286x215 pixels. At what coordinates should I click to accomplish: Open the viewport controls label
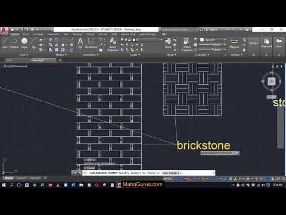pyautogui.click(x=14, y=66)
